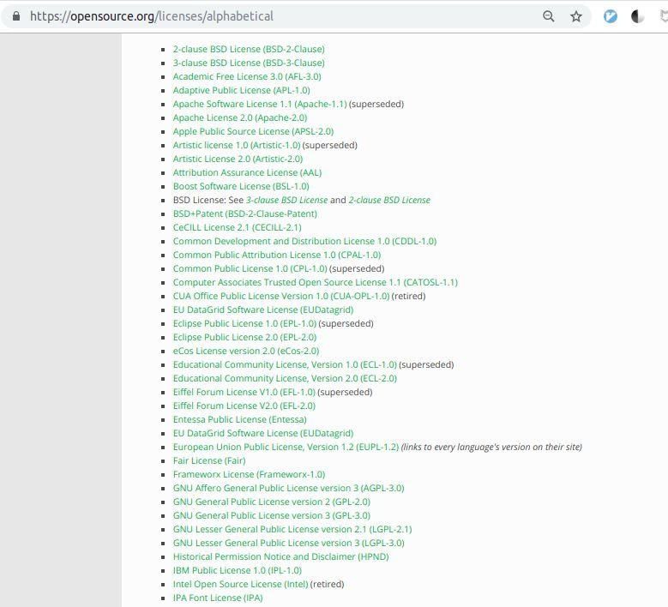The image size is (668, 607).
Task: Open the dark half-circle extension icon
Action: pyautogui.click(x=637, y=16)
